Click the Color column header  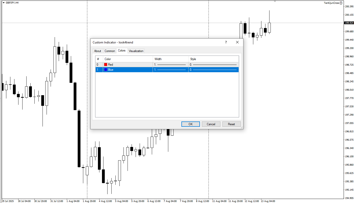[x=128, y=59]
